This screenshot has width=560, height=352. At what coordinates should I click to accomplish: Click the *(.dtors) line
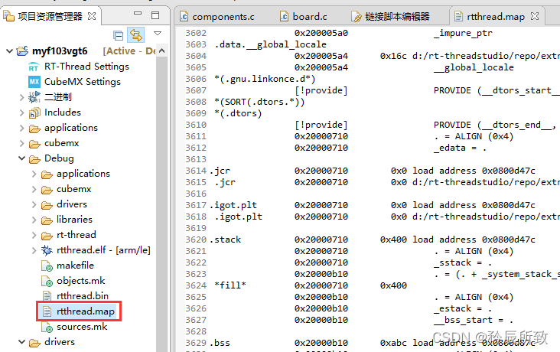238,113
